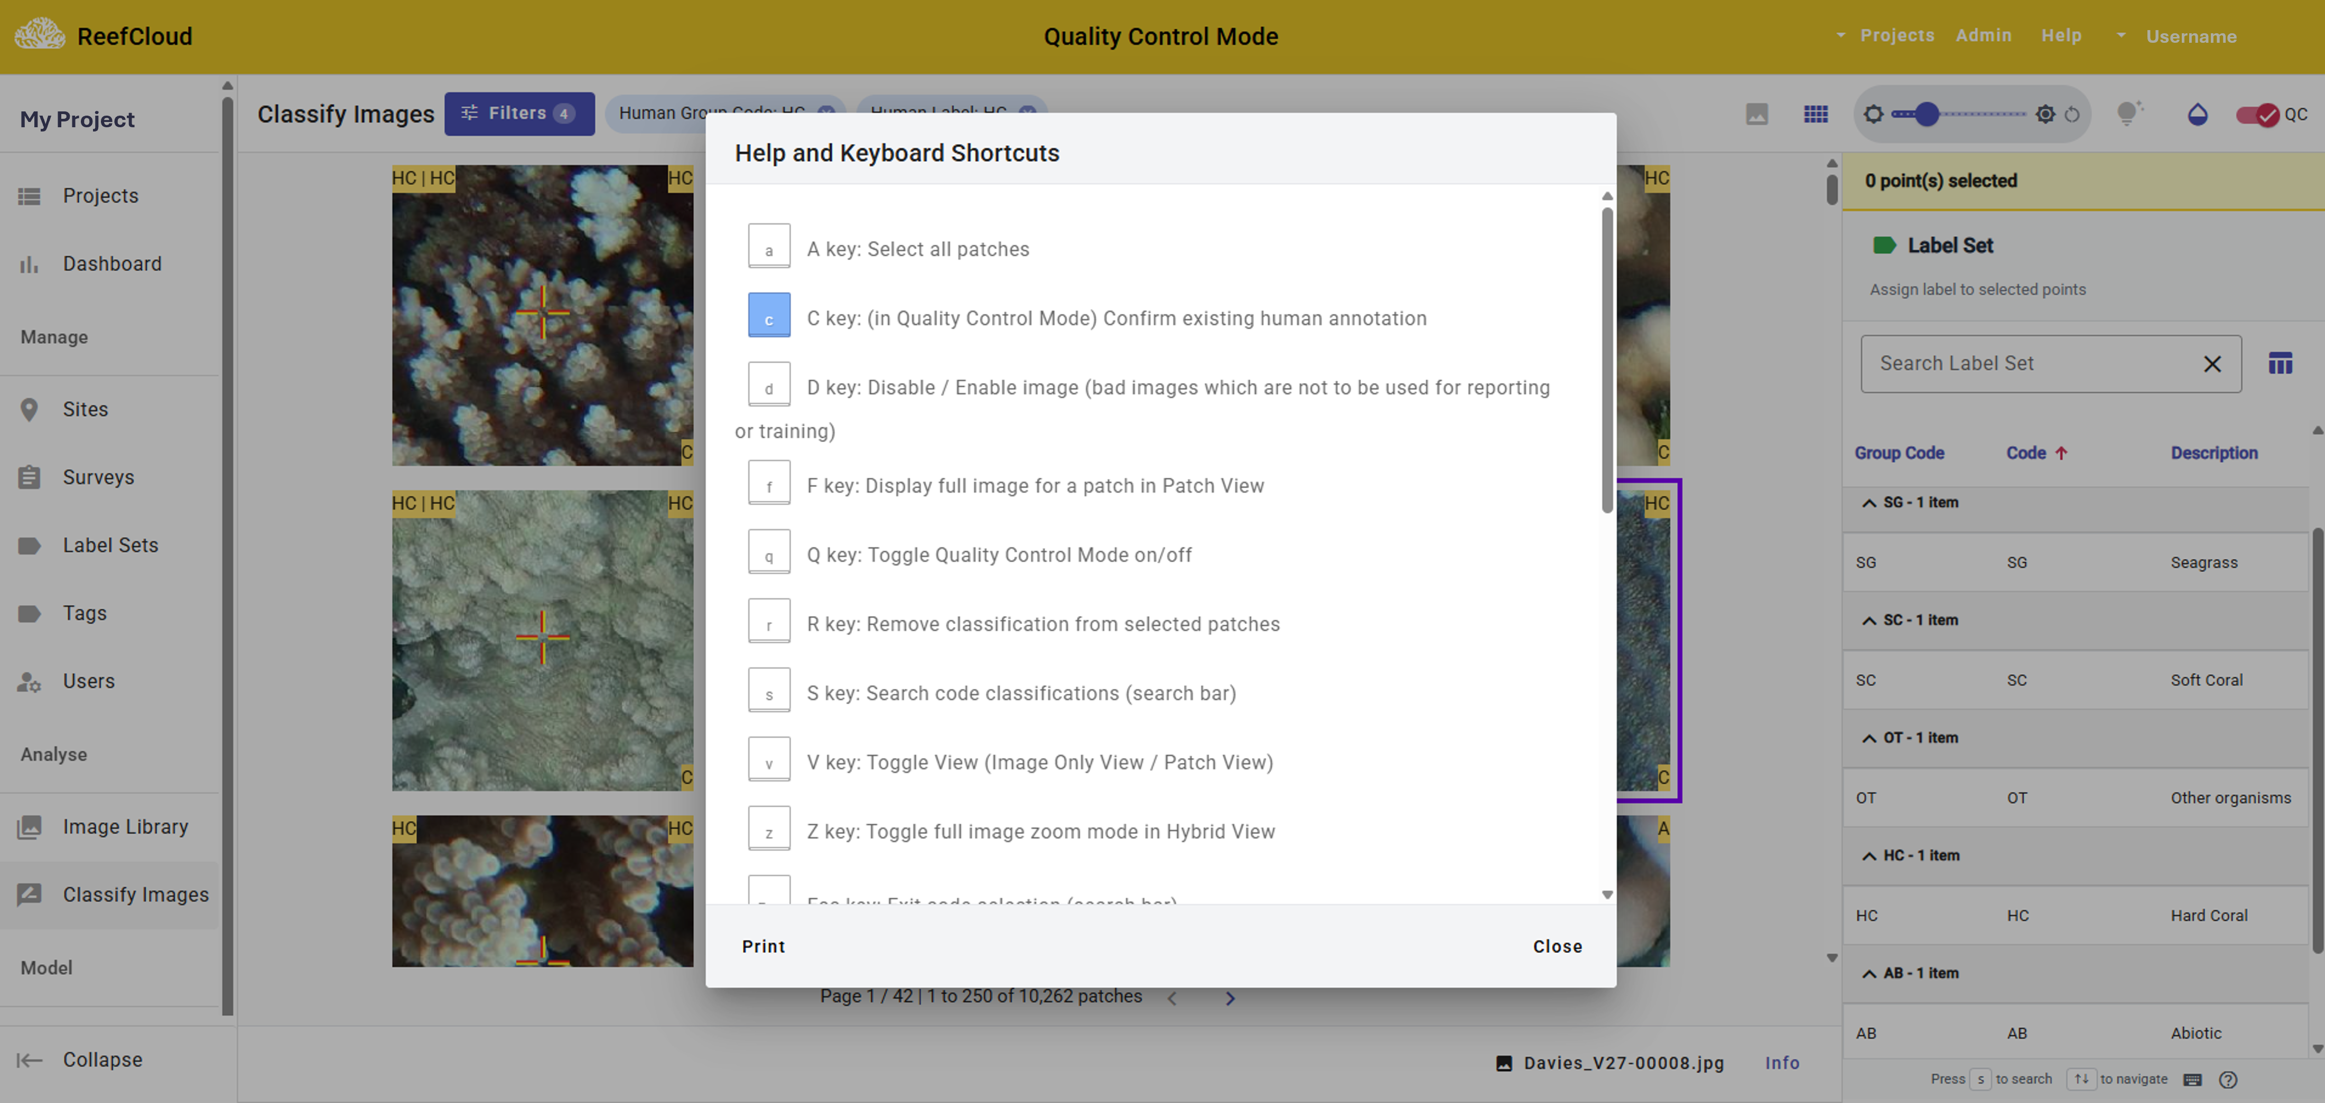The width and height of the screenshot is (2325, 1103).
Task: Close the keyboard shortcuts dialog
Action: [1557, 946]
